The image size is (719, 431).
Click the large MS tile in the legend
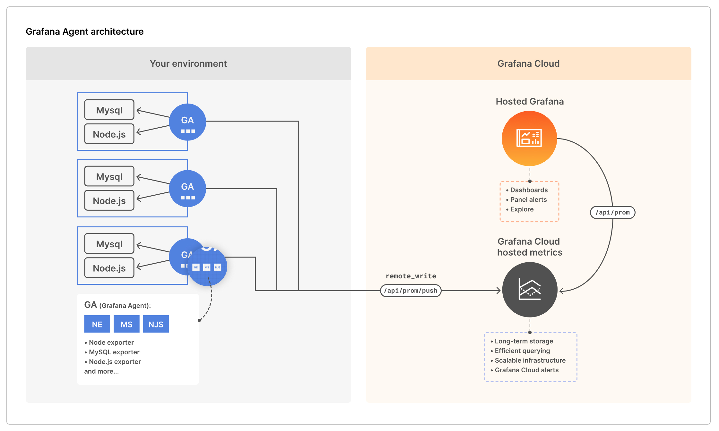[126, 324]
